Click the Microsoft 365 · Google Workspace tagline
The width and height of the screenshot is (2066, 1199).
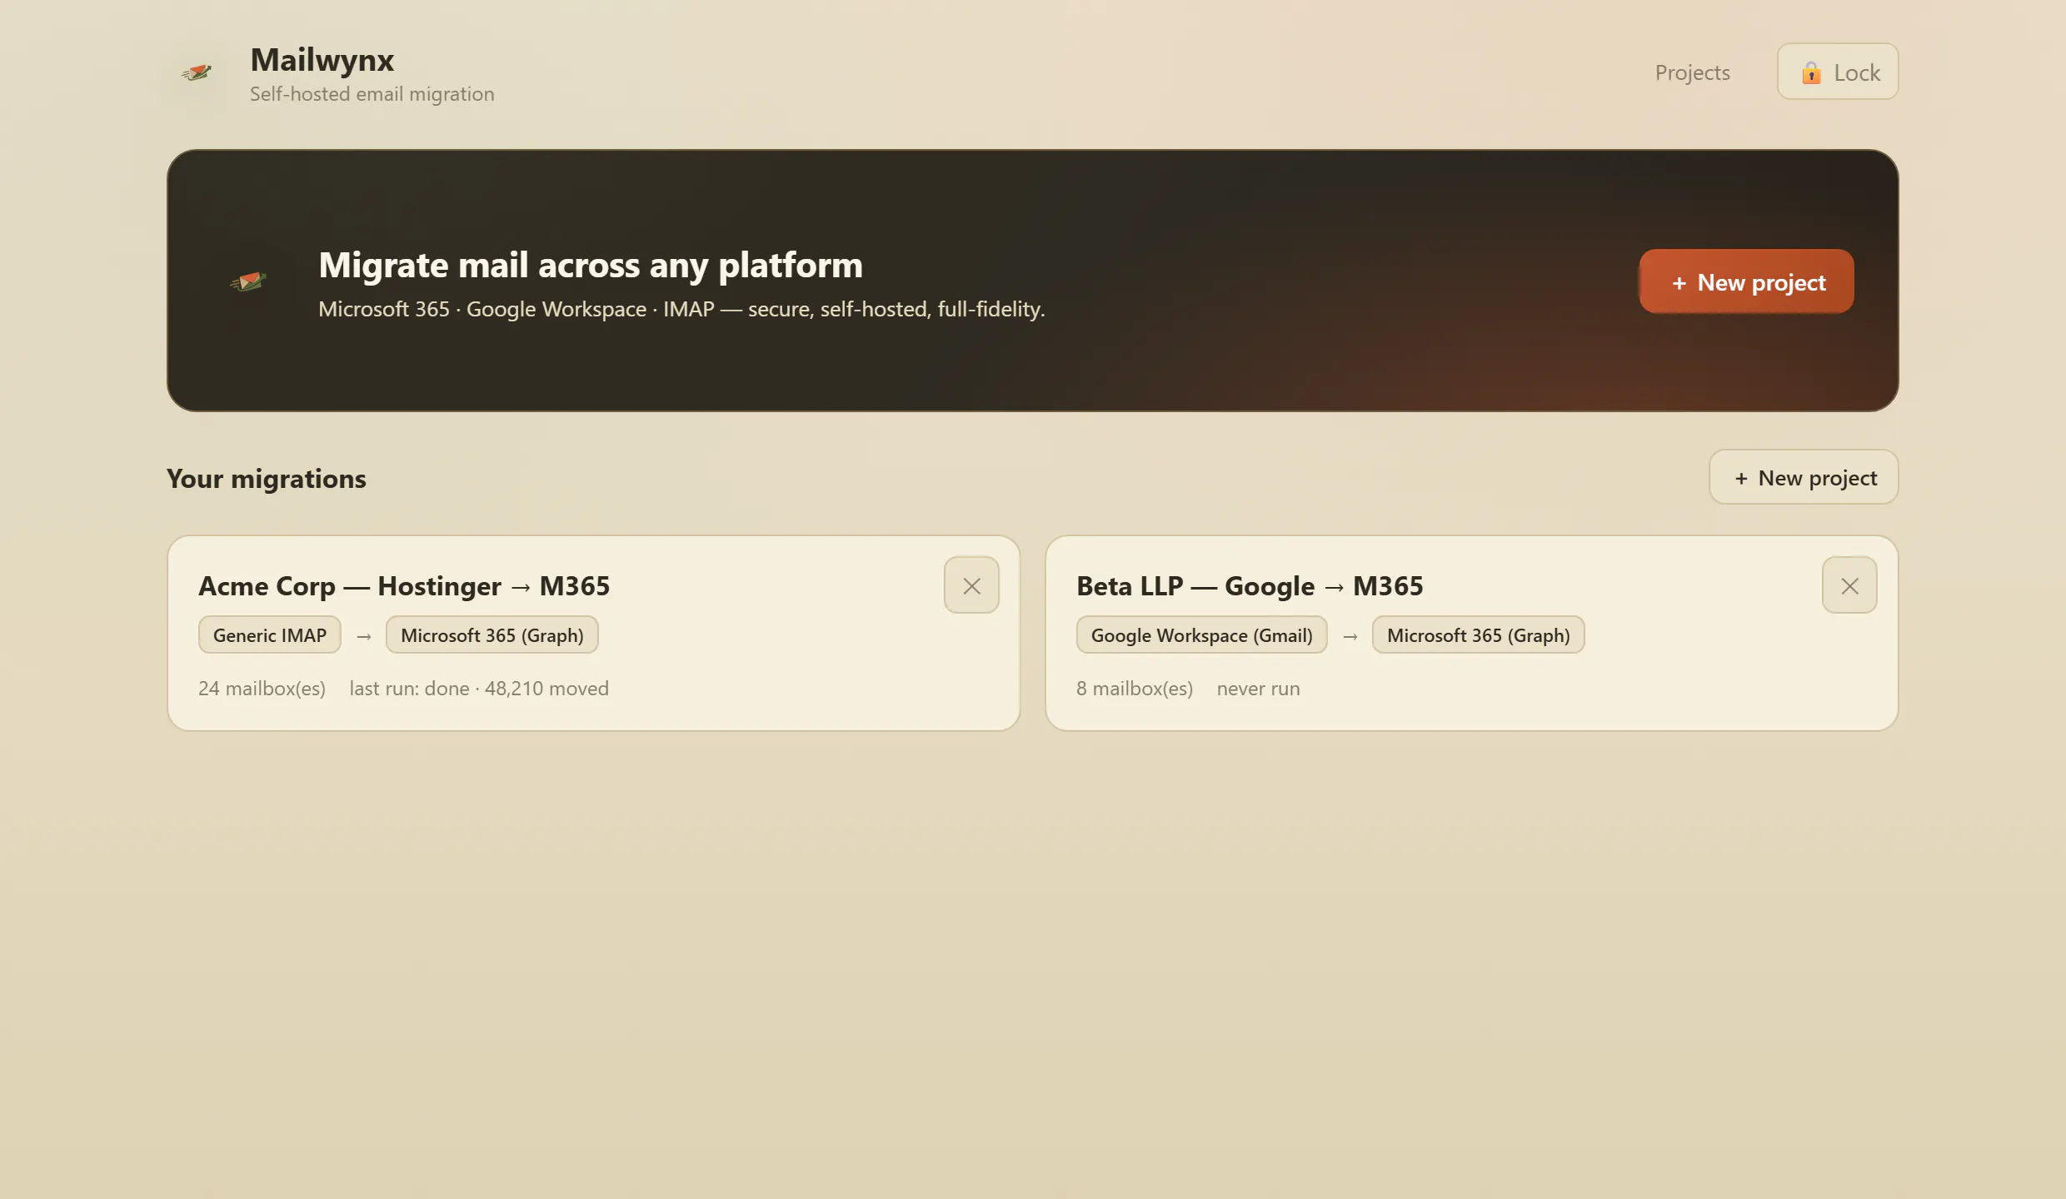click(x=681, y=309)
